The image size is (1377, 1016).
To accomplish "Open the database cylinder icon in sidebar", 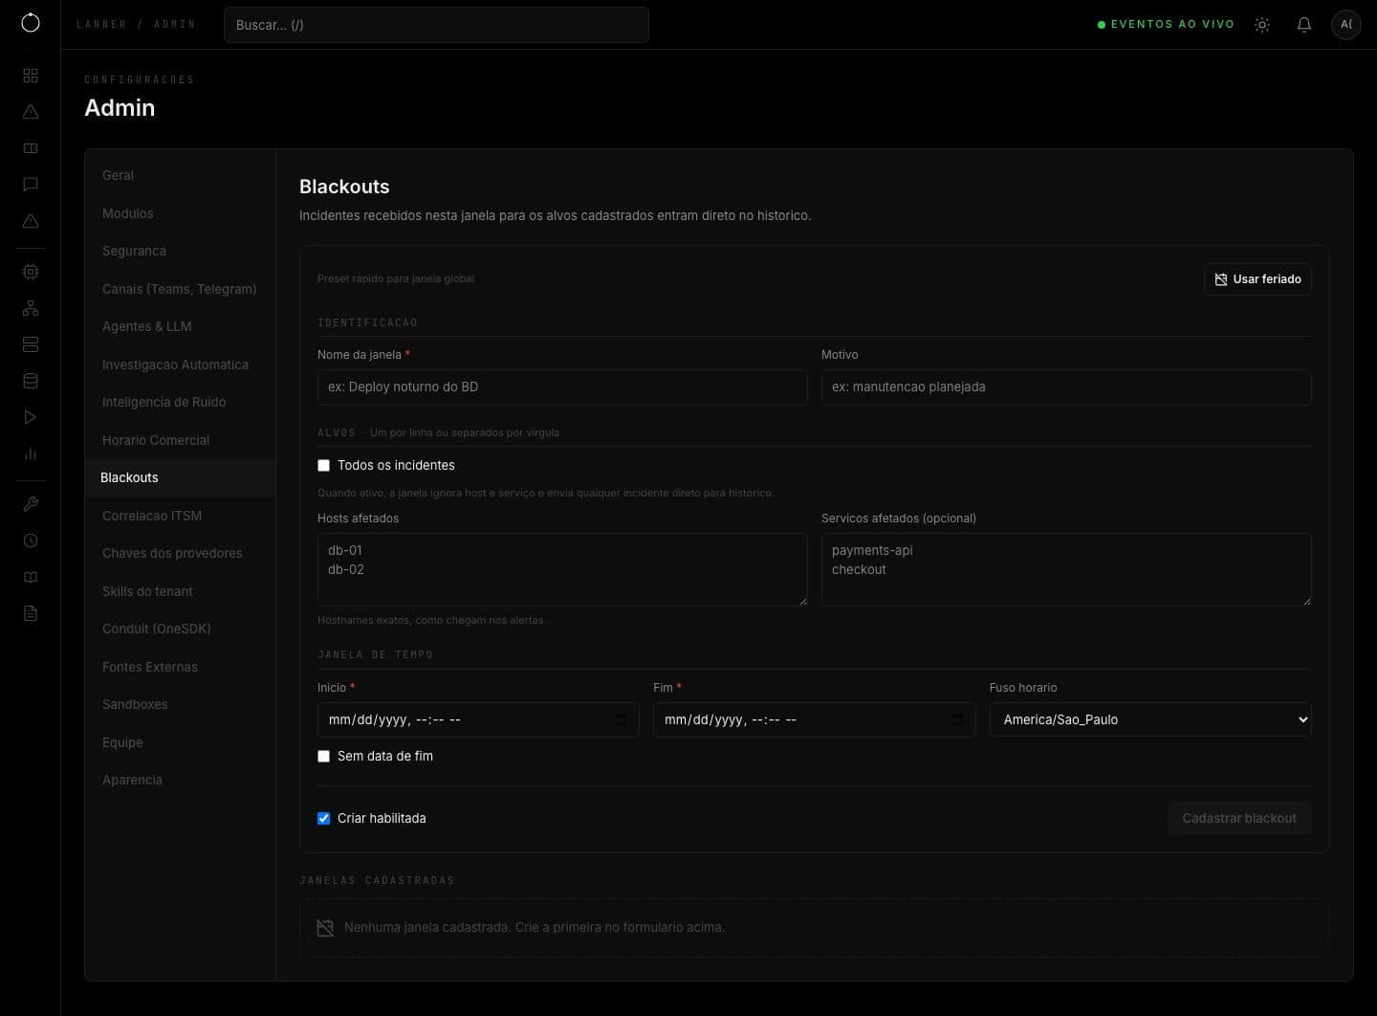I will [31, 381].
